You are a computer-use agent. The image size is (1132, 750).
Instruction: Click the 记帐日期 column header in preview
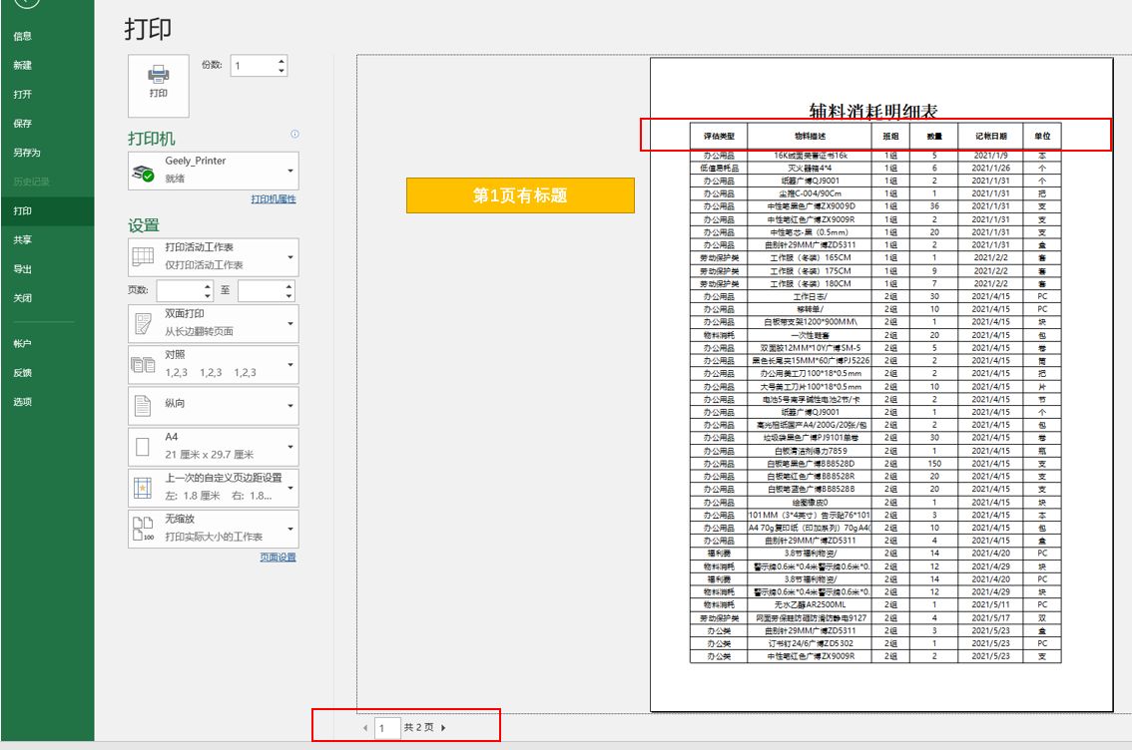(990, 136)
